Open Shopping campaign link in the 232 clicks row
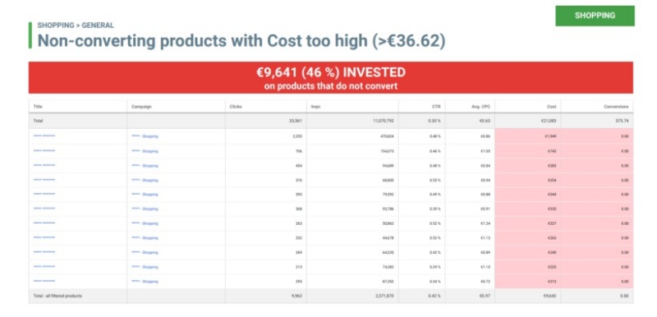This screenshot has width=657, height=317. (145, 238)
